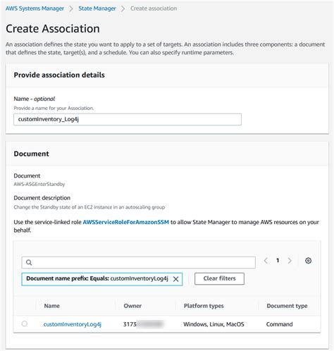Open the AWSServiceRoleForAmazonSSM link
334x351 pixels.
click(126, 222)
